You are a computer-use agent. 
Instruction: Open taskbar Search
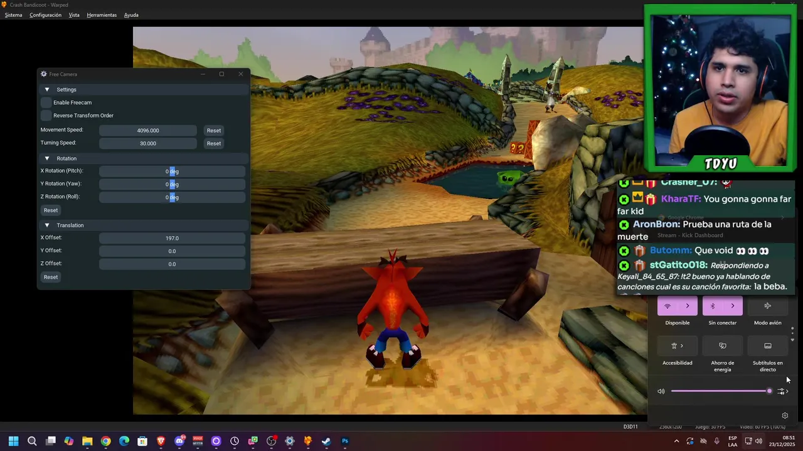pyautogui.click(x=32, y=441)
